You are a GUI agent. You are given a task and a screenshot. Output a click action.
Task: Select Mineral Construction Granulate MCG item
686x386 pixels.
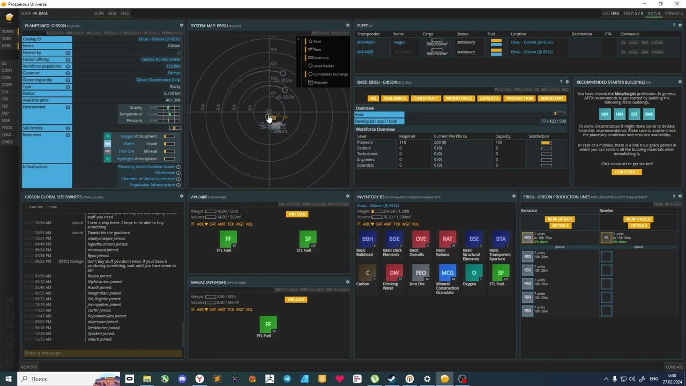coord(448,273)
